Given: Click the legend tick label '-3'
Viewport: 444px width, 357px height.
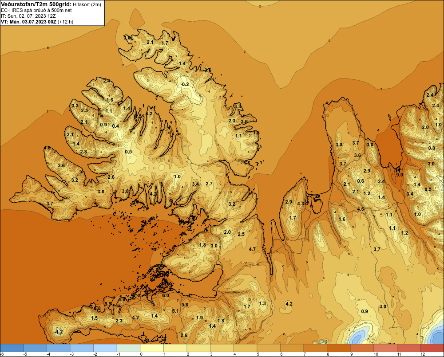Looking at the screenshot, I should pos(72,354).
